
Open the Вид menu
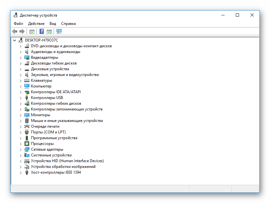point(53,24)
